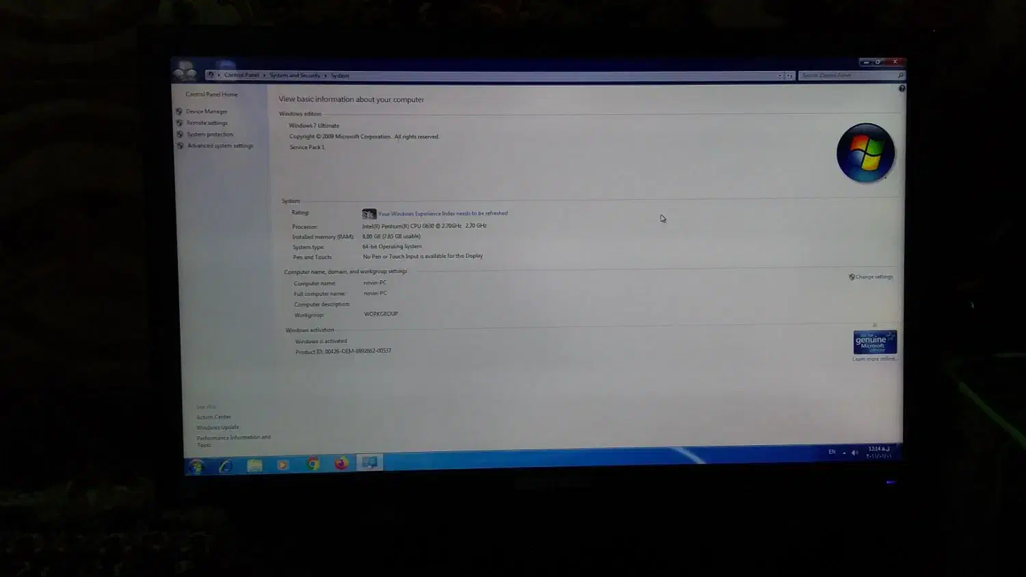The width and height of the screenshot is (1026, 577).
Task: Click the EN language indicator
Action: (832, 452)
